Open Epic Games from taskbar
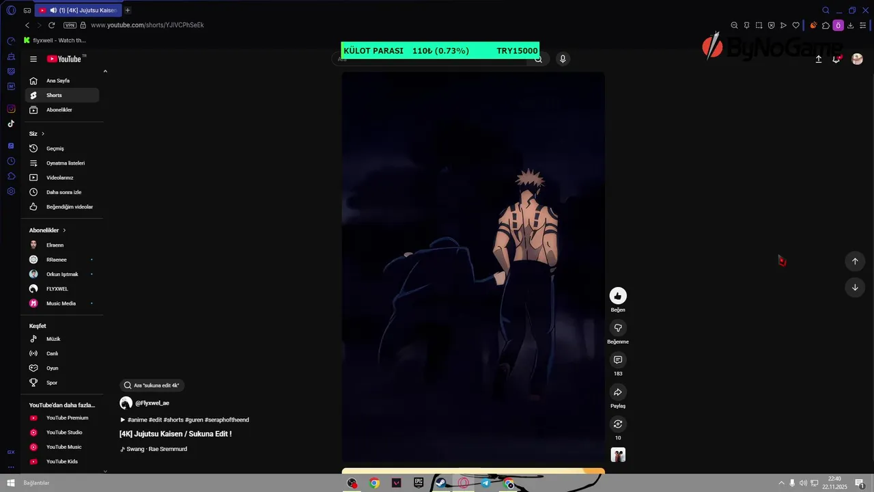 coord(419,483)
